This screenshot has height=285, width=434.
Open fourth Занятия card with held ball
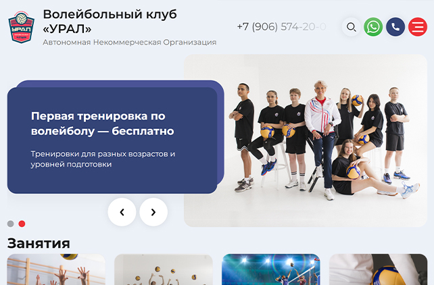coord(379,269)
